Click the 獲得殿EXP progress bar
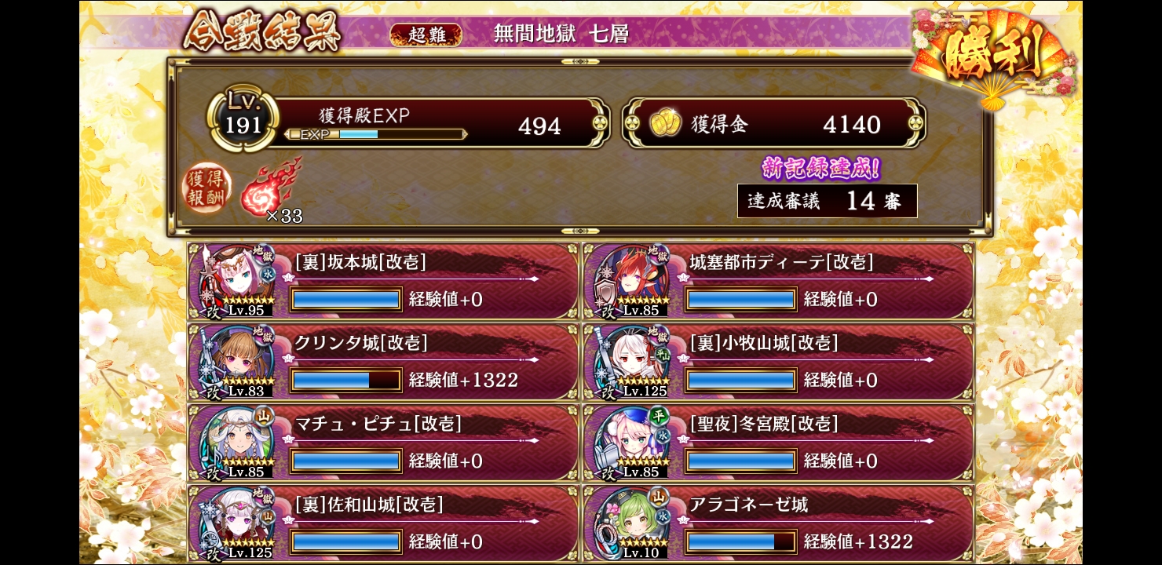Viewport: 1162px width, 565px height. pos(375,134)
